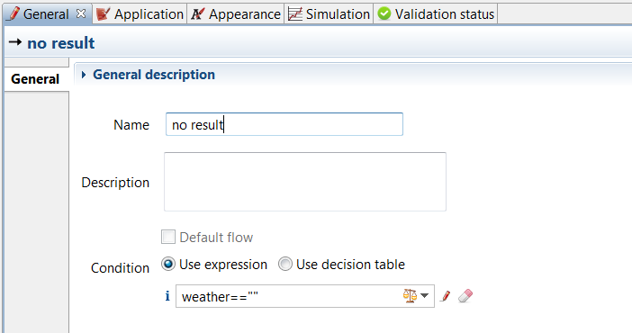Click the Appearance tab icon
Viewport: 632px width, 333px height.
(x=197, y=14)
